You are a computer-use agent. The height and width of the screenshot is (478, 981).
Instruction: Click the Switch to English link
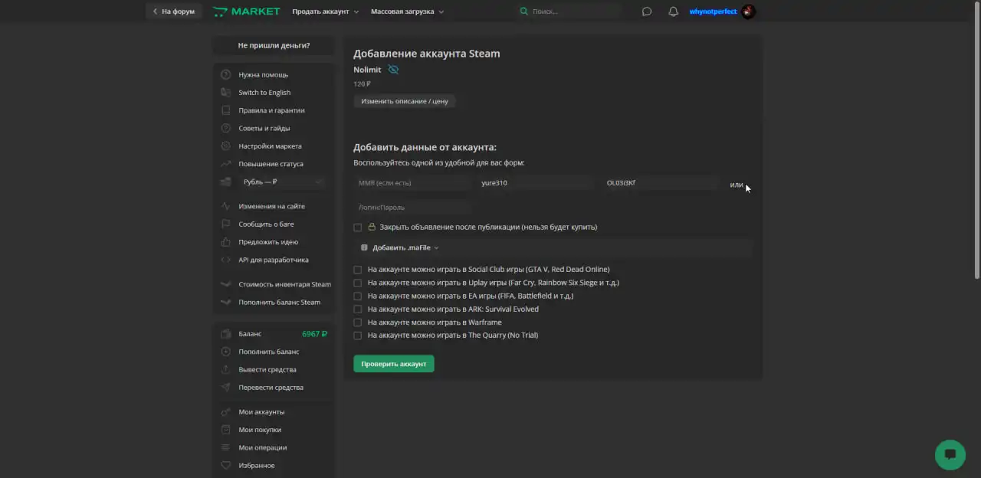coord(264,93)
